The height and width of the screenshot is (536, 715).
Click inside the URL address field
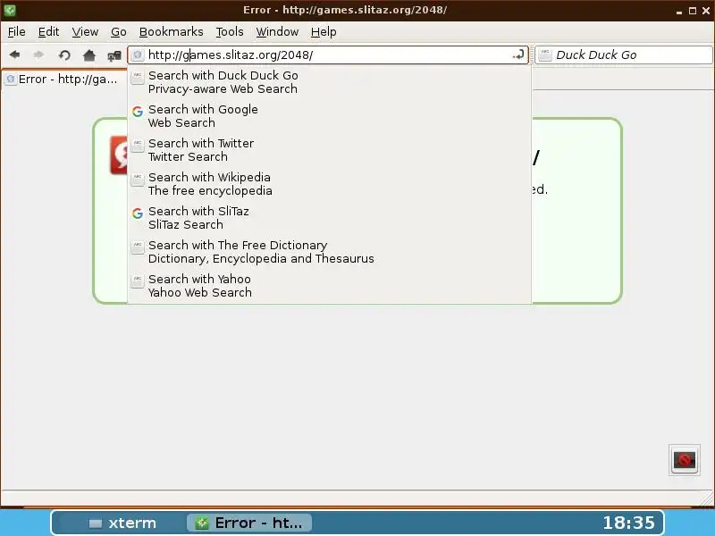[x=328, y=55]
